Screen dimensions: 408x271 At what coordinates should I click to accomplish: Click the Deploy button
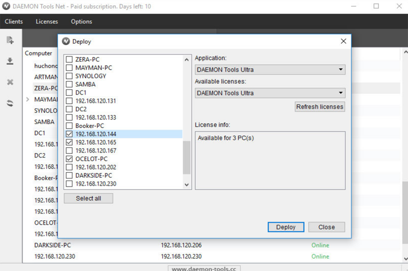(x=286, y=227)
